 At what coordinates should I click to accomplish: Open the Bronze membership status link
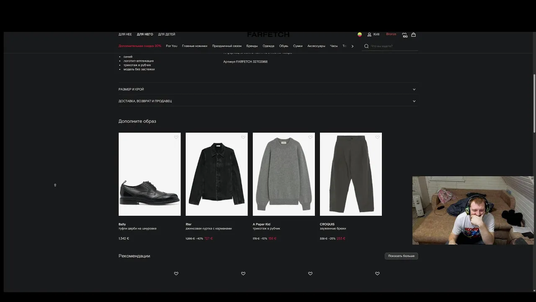point(391,34)
